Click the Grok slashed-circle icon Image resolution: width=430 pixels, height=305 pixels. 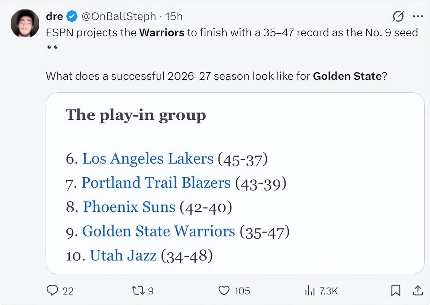(398, 16)
